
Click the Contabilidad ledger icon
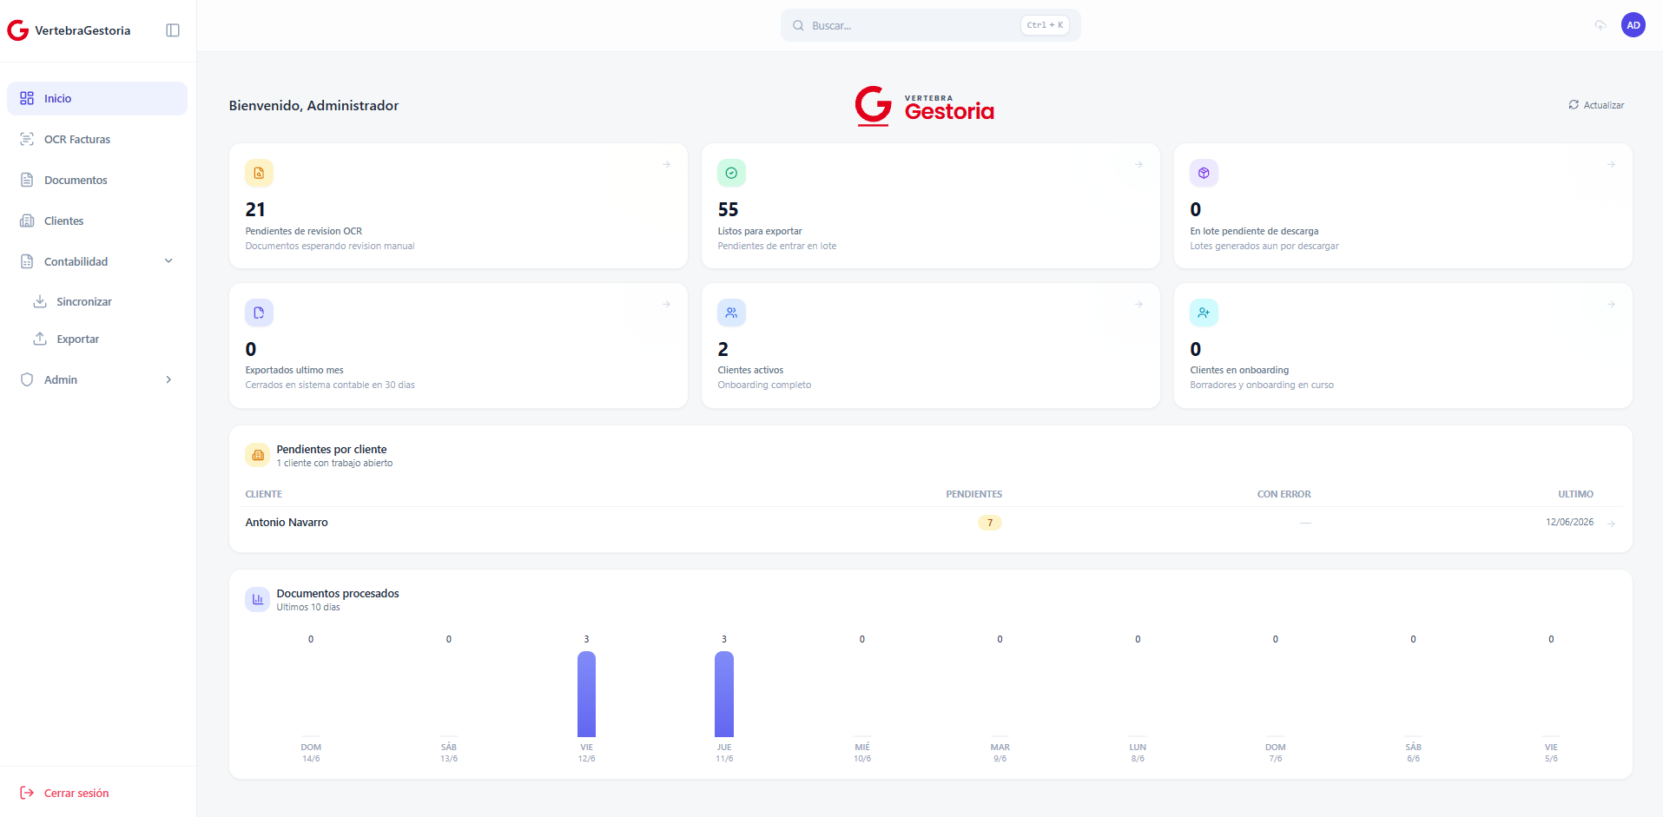pyautogui.click(x=27, y=261)
